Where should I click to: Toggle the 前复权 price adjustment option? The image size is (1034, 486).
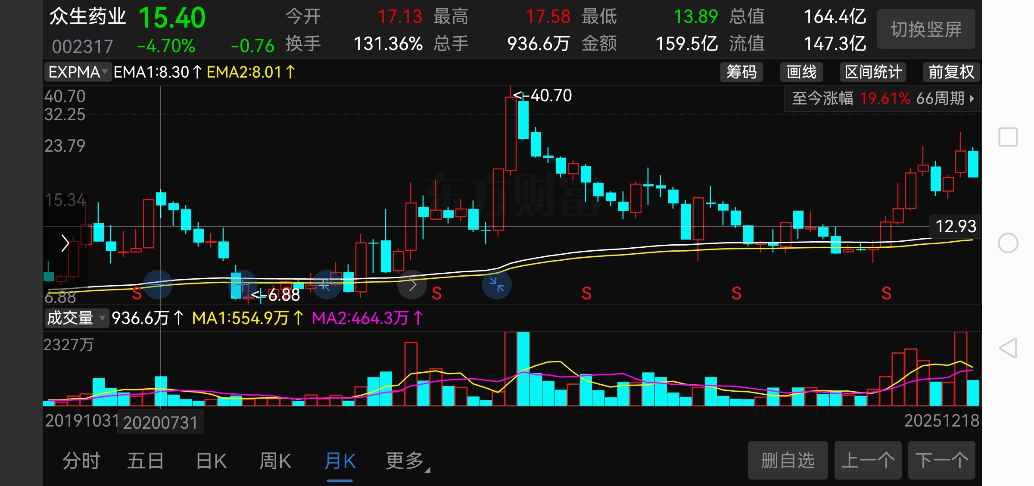pyautogui.click(x=951, y=72)
